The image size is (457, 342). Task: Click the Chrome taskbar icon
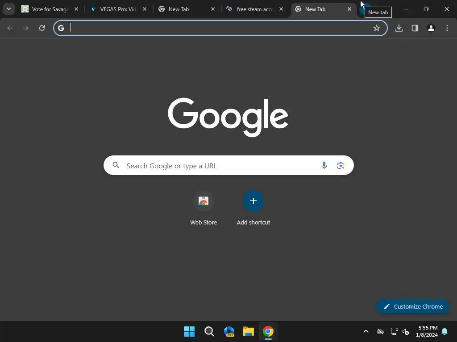[268, 331]
